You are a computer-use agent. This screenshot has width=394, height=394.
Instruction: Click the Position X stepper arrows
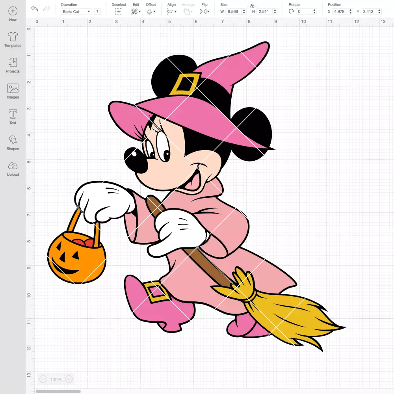(351, 11)
